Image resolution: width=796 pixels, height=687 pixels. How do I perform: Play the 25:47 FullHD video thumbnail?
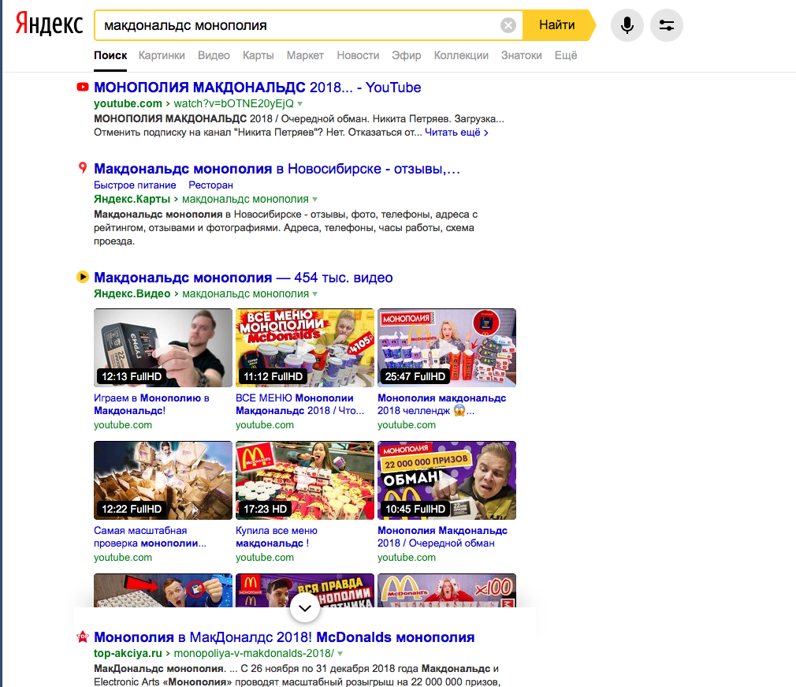pos(447,348)
